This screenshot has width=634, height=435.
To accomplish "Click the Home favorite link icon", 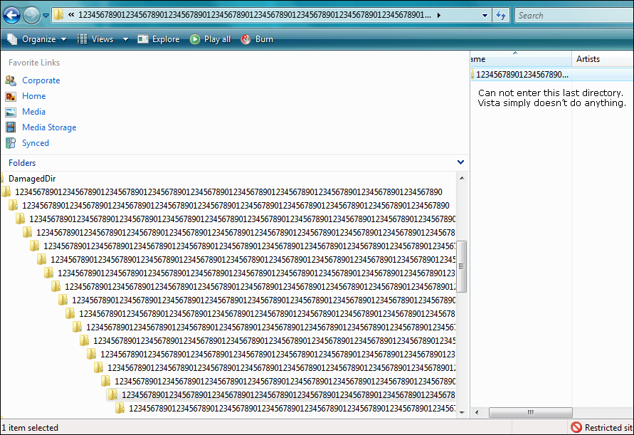I will coord(11,96).
